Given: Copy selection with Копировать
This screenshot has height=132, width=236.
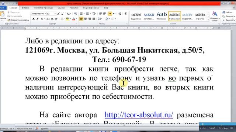Looking at the screenshot, I should (x=15, y=16).
